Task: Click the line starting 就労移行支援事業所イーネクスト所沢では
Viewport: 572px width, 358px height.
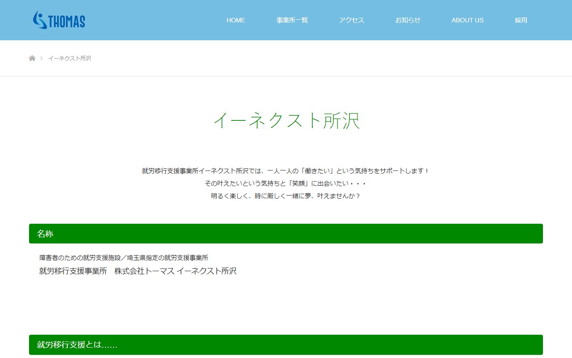Action: click(x=286, y=171)
